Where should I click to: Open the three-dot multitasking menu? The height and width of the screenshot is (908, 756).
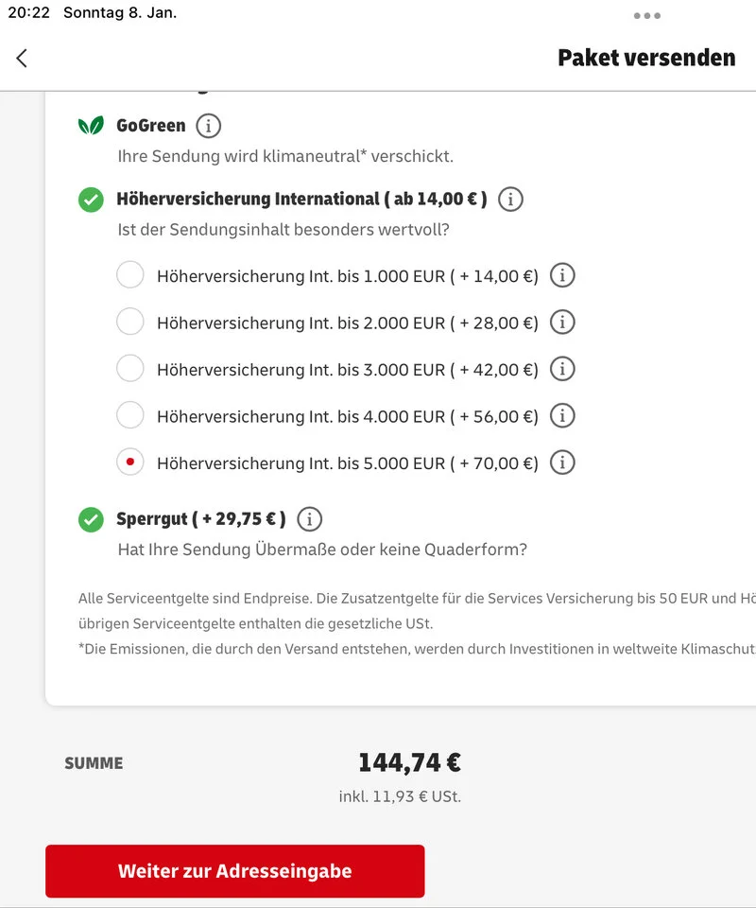647,15
